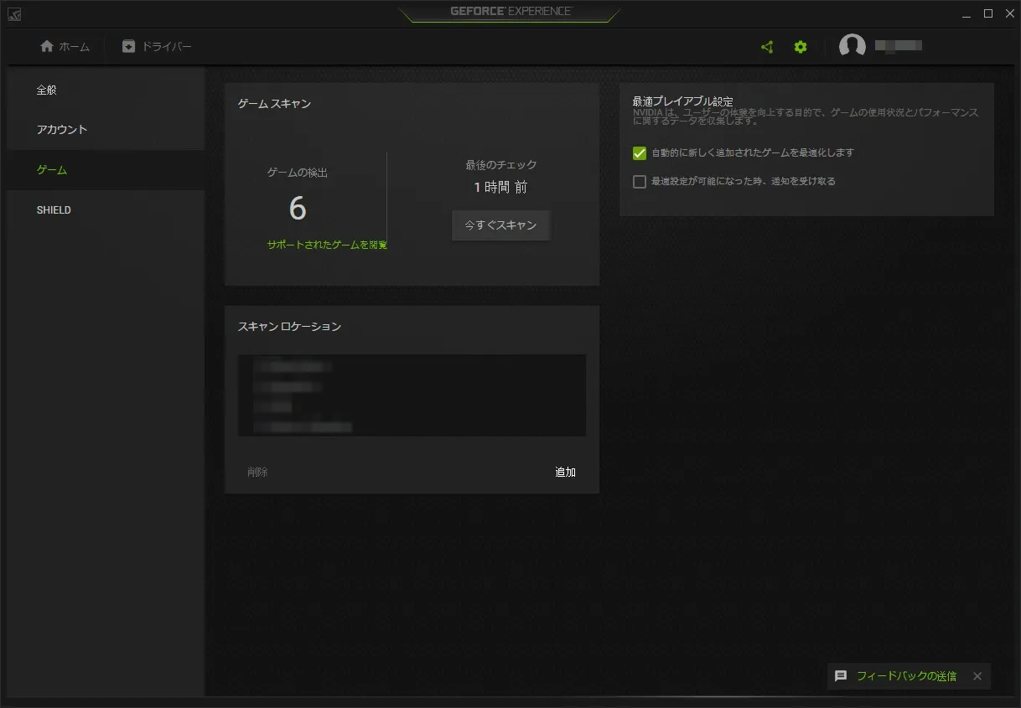The height and width of the screenshot is (708, 1021).
Task: Uncheck 自動的に新しく追加されたゲームを最適化します
Action: click(640, 153)
